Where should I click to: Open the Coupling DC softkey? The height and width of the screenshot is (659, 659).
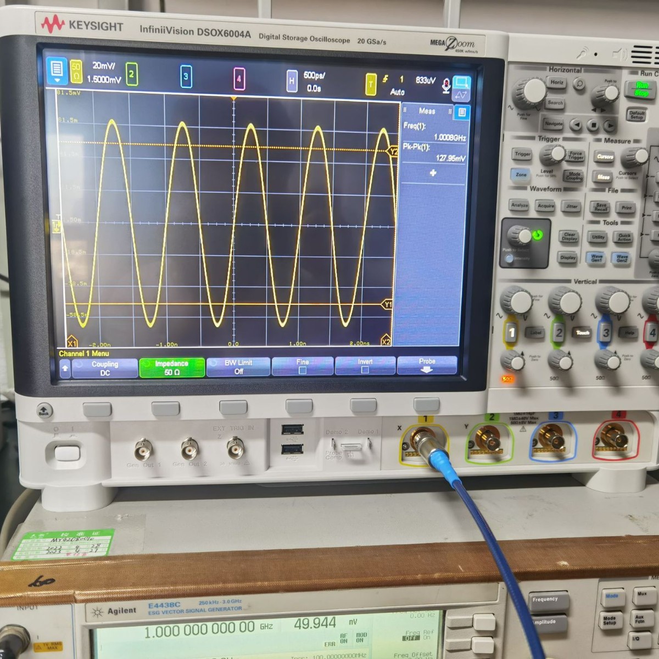(105, 368)
